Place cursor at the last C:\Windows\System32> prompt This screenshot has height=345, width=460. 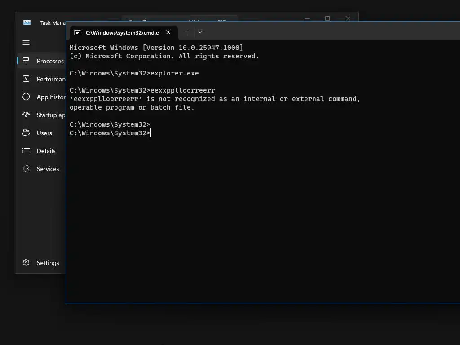110,133
